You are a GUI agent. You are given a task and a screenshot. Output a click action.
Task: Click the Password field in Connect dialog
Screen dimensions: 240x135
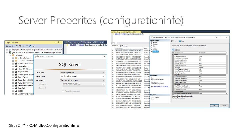point(83,88)
